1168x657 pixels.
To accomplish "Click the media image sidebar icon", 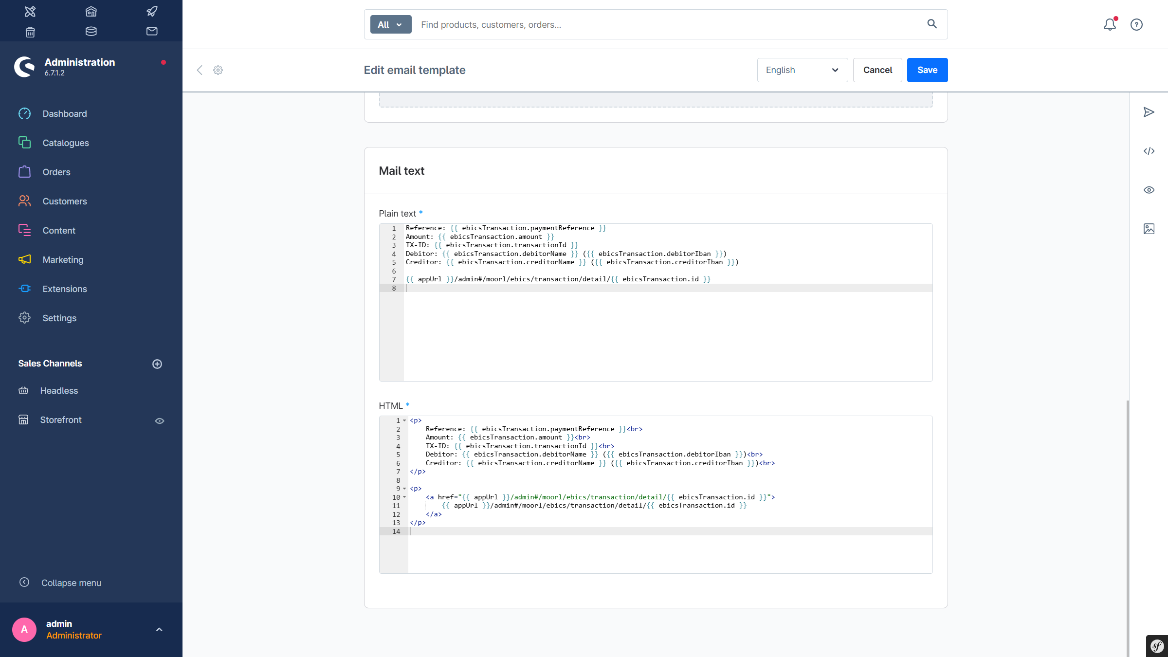I will coord(1149,229).
